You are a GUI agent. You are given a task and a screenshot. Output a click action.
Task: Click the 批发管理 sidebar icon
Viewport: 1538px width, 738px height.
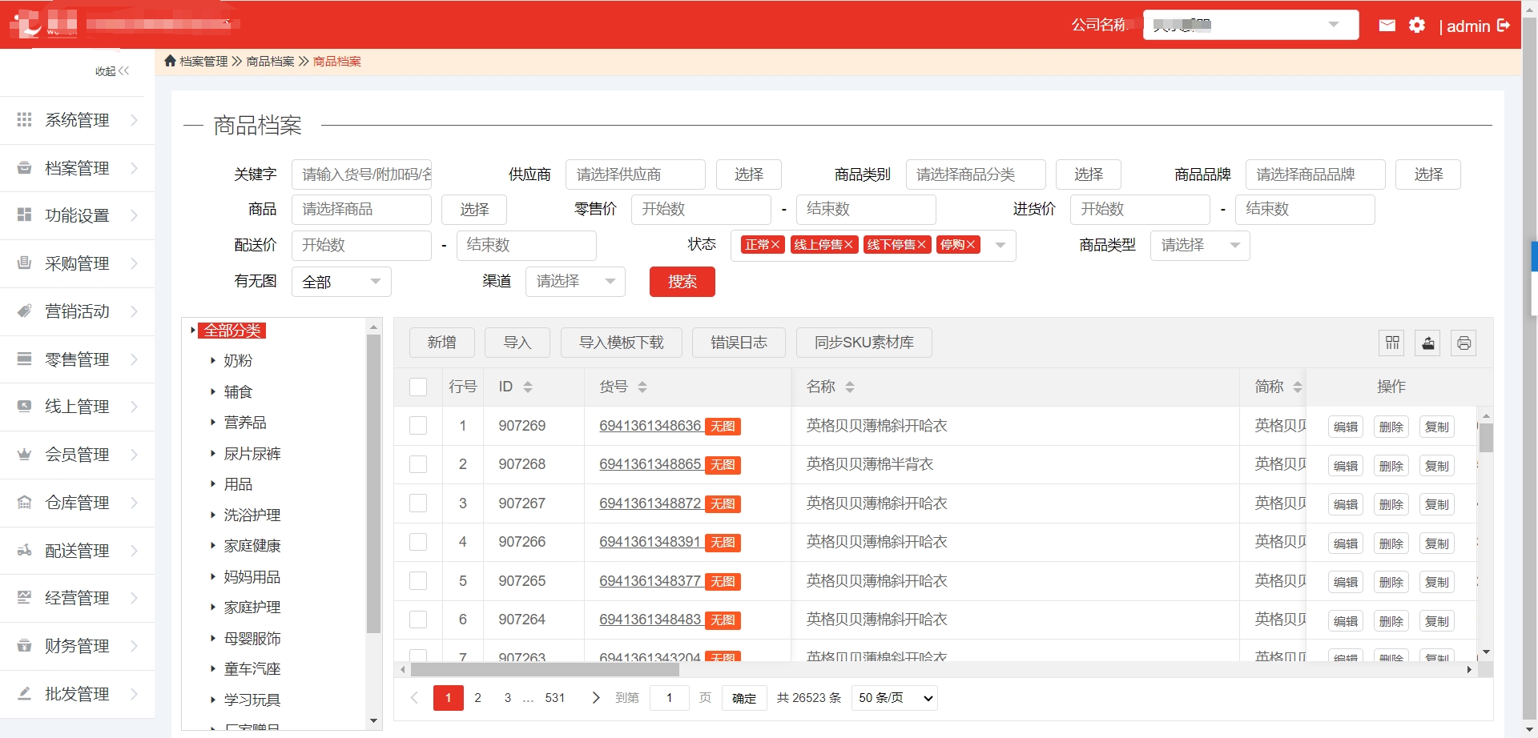coord(24,693)
